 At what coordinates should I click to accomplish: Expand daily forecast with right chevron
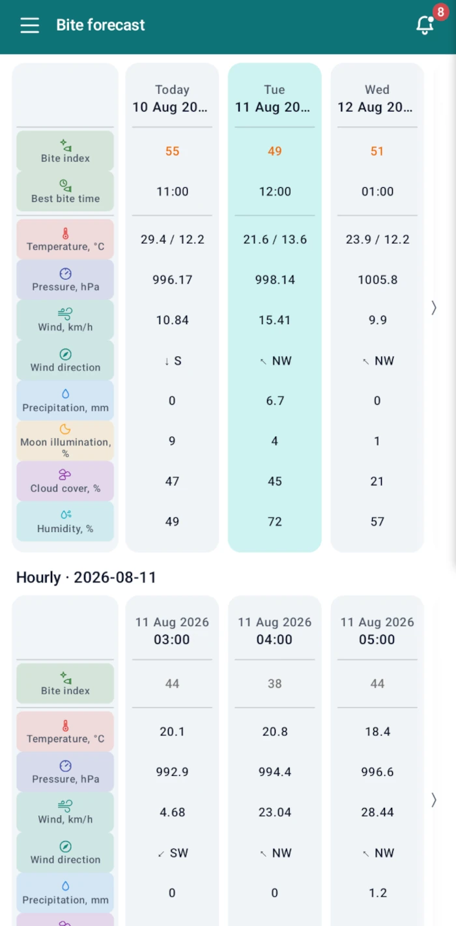[434, 308]
